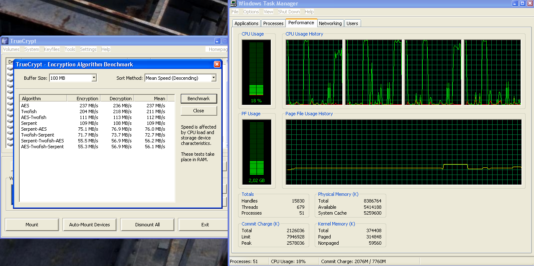The height and width of the screenshot is (266, 534).
Task: Click the Commit Charge Limit value 7946928
Action: pos(295,237)
